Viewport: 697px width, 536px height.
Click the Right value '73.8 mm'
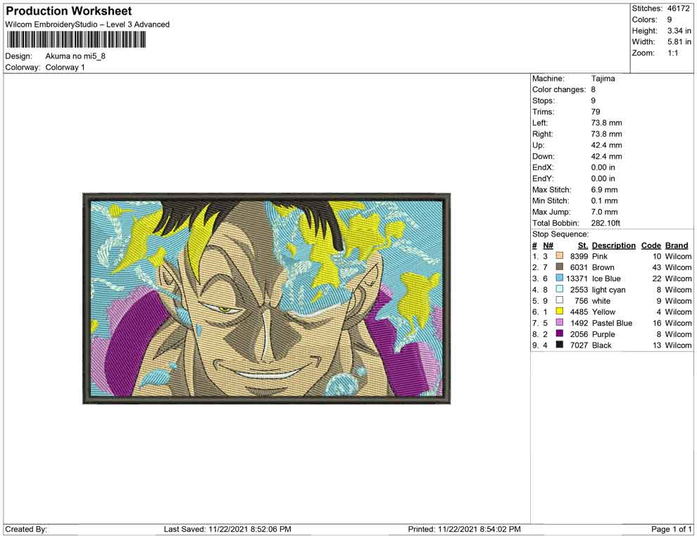(x=606, y=134)
